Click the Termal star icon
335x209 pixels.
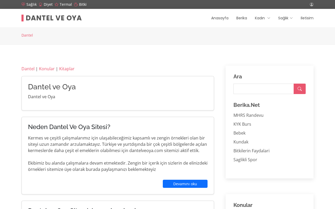pos(57,4)
